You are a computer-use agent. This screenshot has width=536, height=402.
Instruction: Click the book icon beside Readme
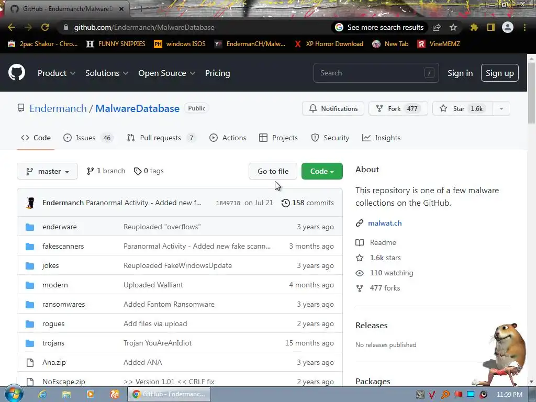tap(360, 243)
